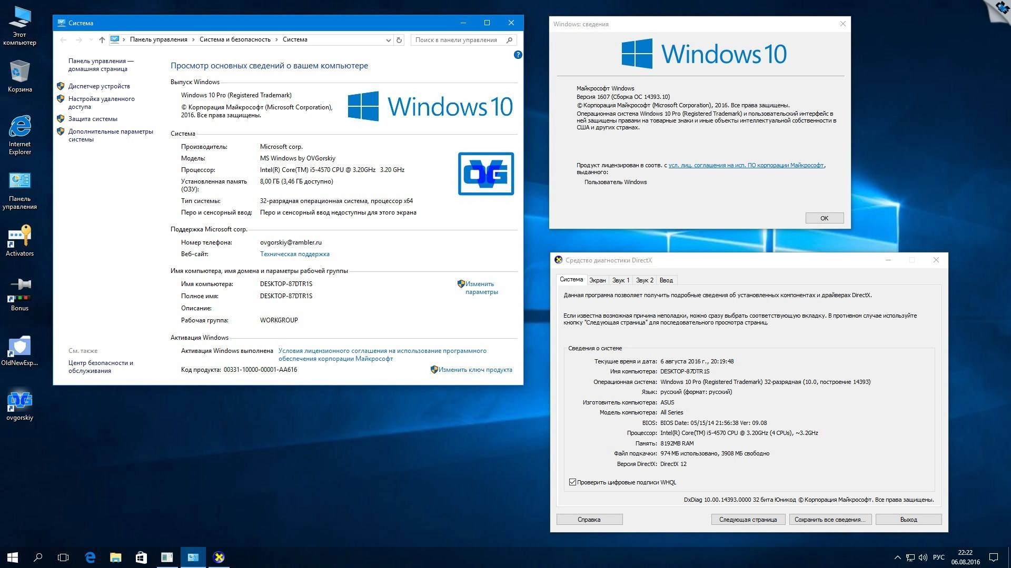Click Изменить параметры link
1011x568 pixels.
click(481, 288)
